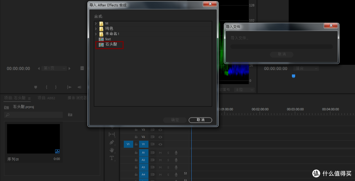
Task: Enable voice-over record on track A2
Action: [176, 160]
